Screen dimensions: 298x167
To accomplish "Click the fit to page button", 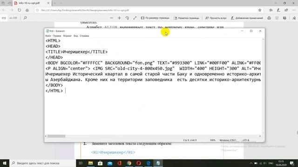I will click(x=155, y=18).
